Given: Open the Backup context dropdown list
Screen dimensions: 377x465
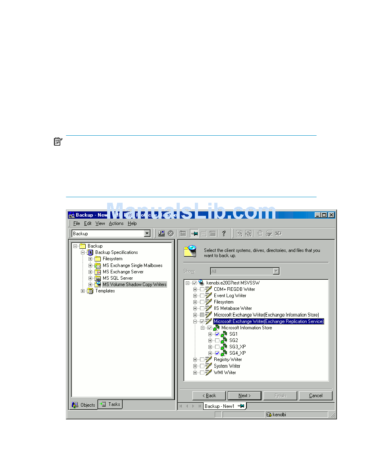Looking at the screenshot, I should click(147, 234).
